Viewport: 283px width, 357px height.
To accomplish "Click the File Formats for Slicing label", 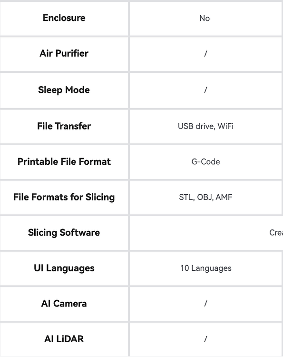I will pos(64,197).
